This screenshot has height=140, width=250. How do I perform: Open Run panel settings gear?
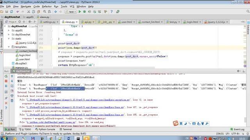(x=238, y=71)
